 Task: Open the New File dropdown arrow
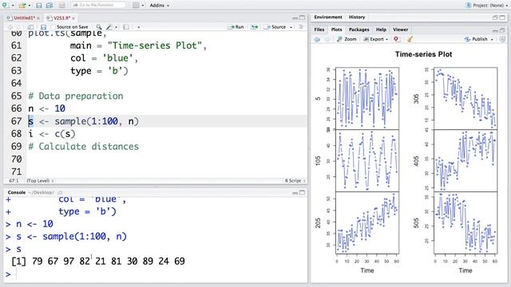pyautogui.click(x=13, y=6)
